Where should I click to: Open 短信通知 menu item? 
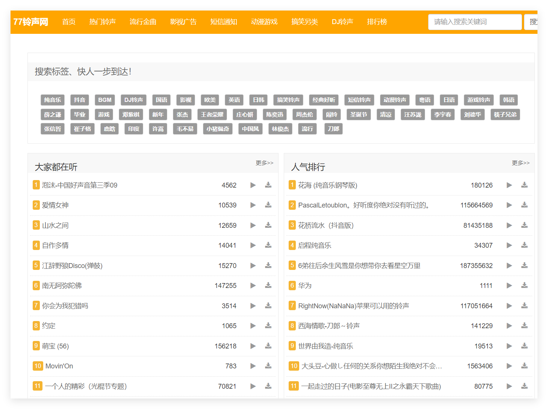[x=224, y=22]
